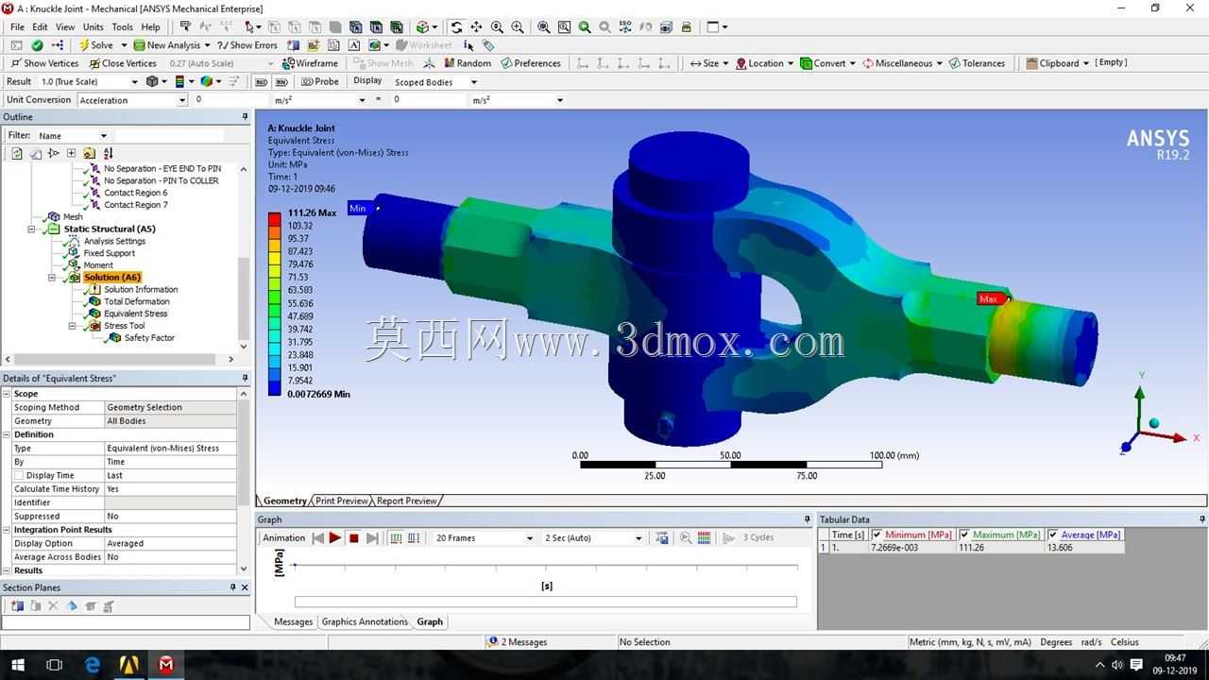Toggle the Average [MPa] column checkbox
Screen dimensions: 1209x680
coord(1053,535)
